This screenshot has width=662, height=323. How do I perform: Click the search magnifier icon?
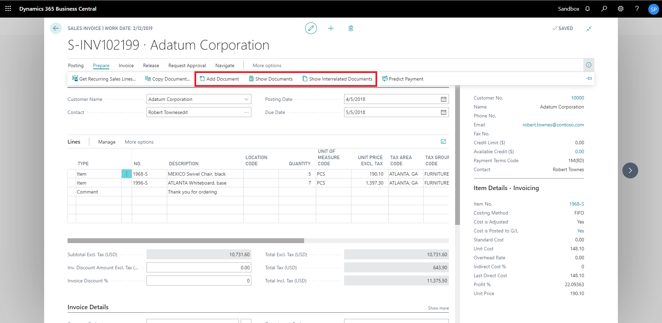(x=604, y=9)
